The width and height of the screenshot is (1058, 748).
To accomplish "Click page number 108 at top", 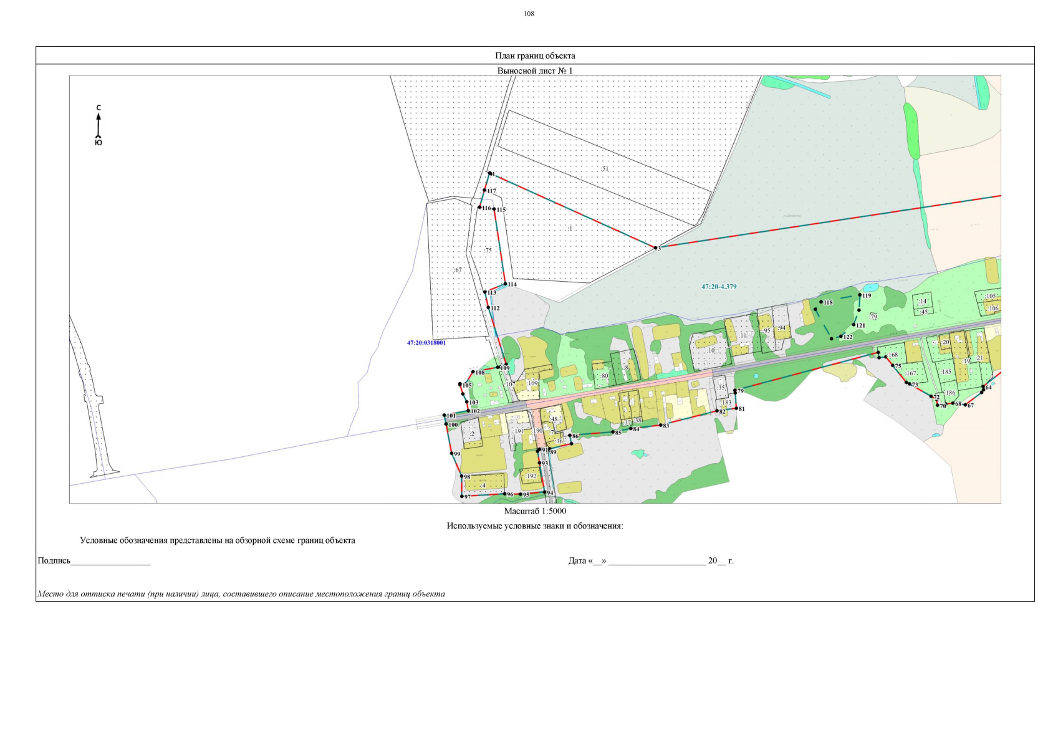I will click(529, 14).
